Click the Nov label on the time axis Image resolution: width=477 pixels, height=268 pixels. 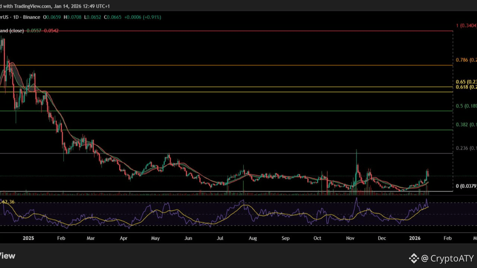coord(350,238)
